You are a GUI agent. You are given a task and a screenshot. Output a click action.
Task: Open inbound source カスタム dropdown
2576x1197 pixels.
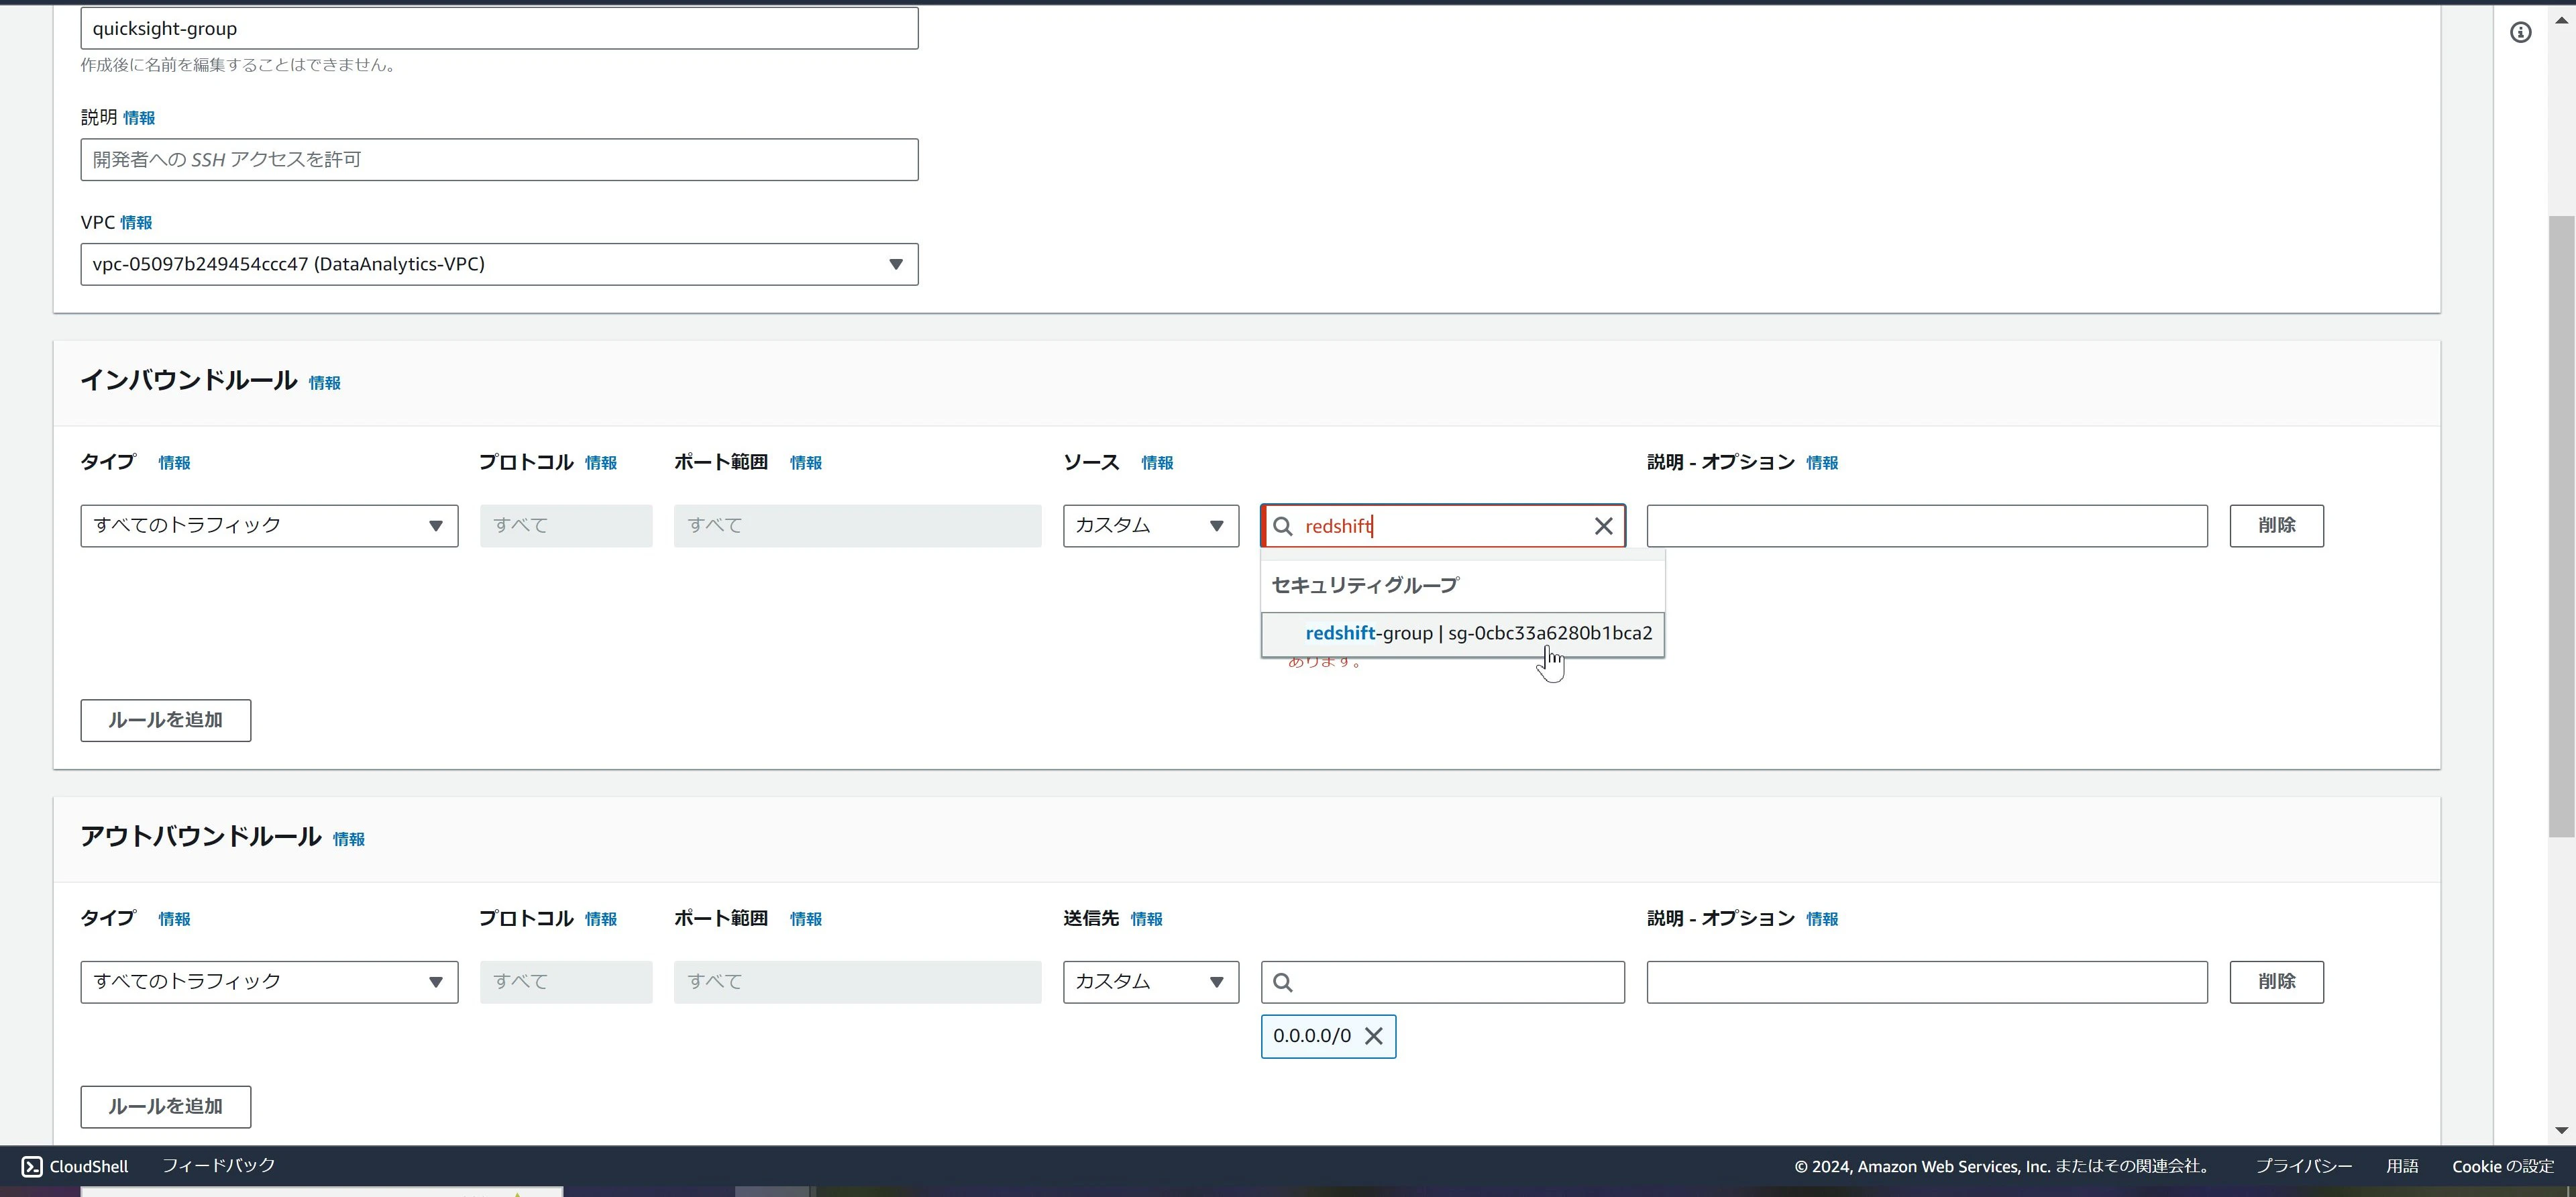(x=1151, y=526)
